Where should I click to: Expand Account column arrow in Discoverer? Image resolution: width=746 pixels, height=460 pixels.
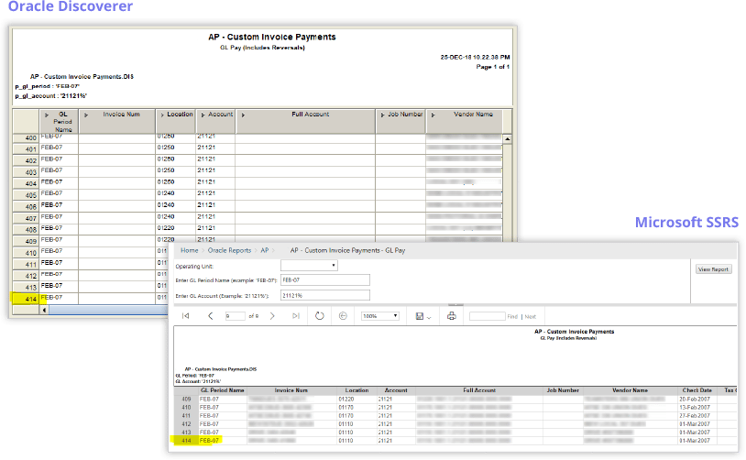(203, 115)
